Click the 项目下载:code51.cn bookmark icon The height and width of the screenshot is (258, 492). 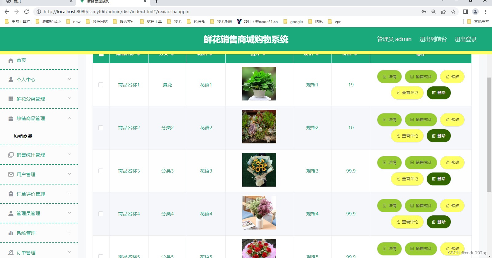click(x=239, y=21)
